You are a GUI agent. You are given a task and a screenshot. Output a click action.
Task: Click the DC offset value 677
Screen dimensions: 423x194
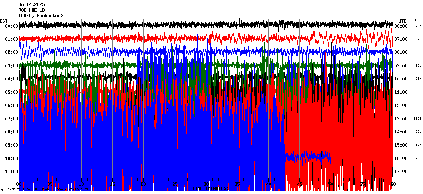coord(418,39)
